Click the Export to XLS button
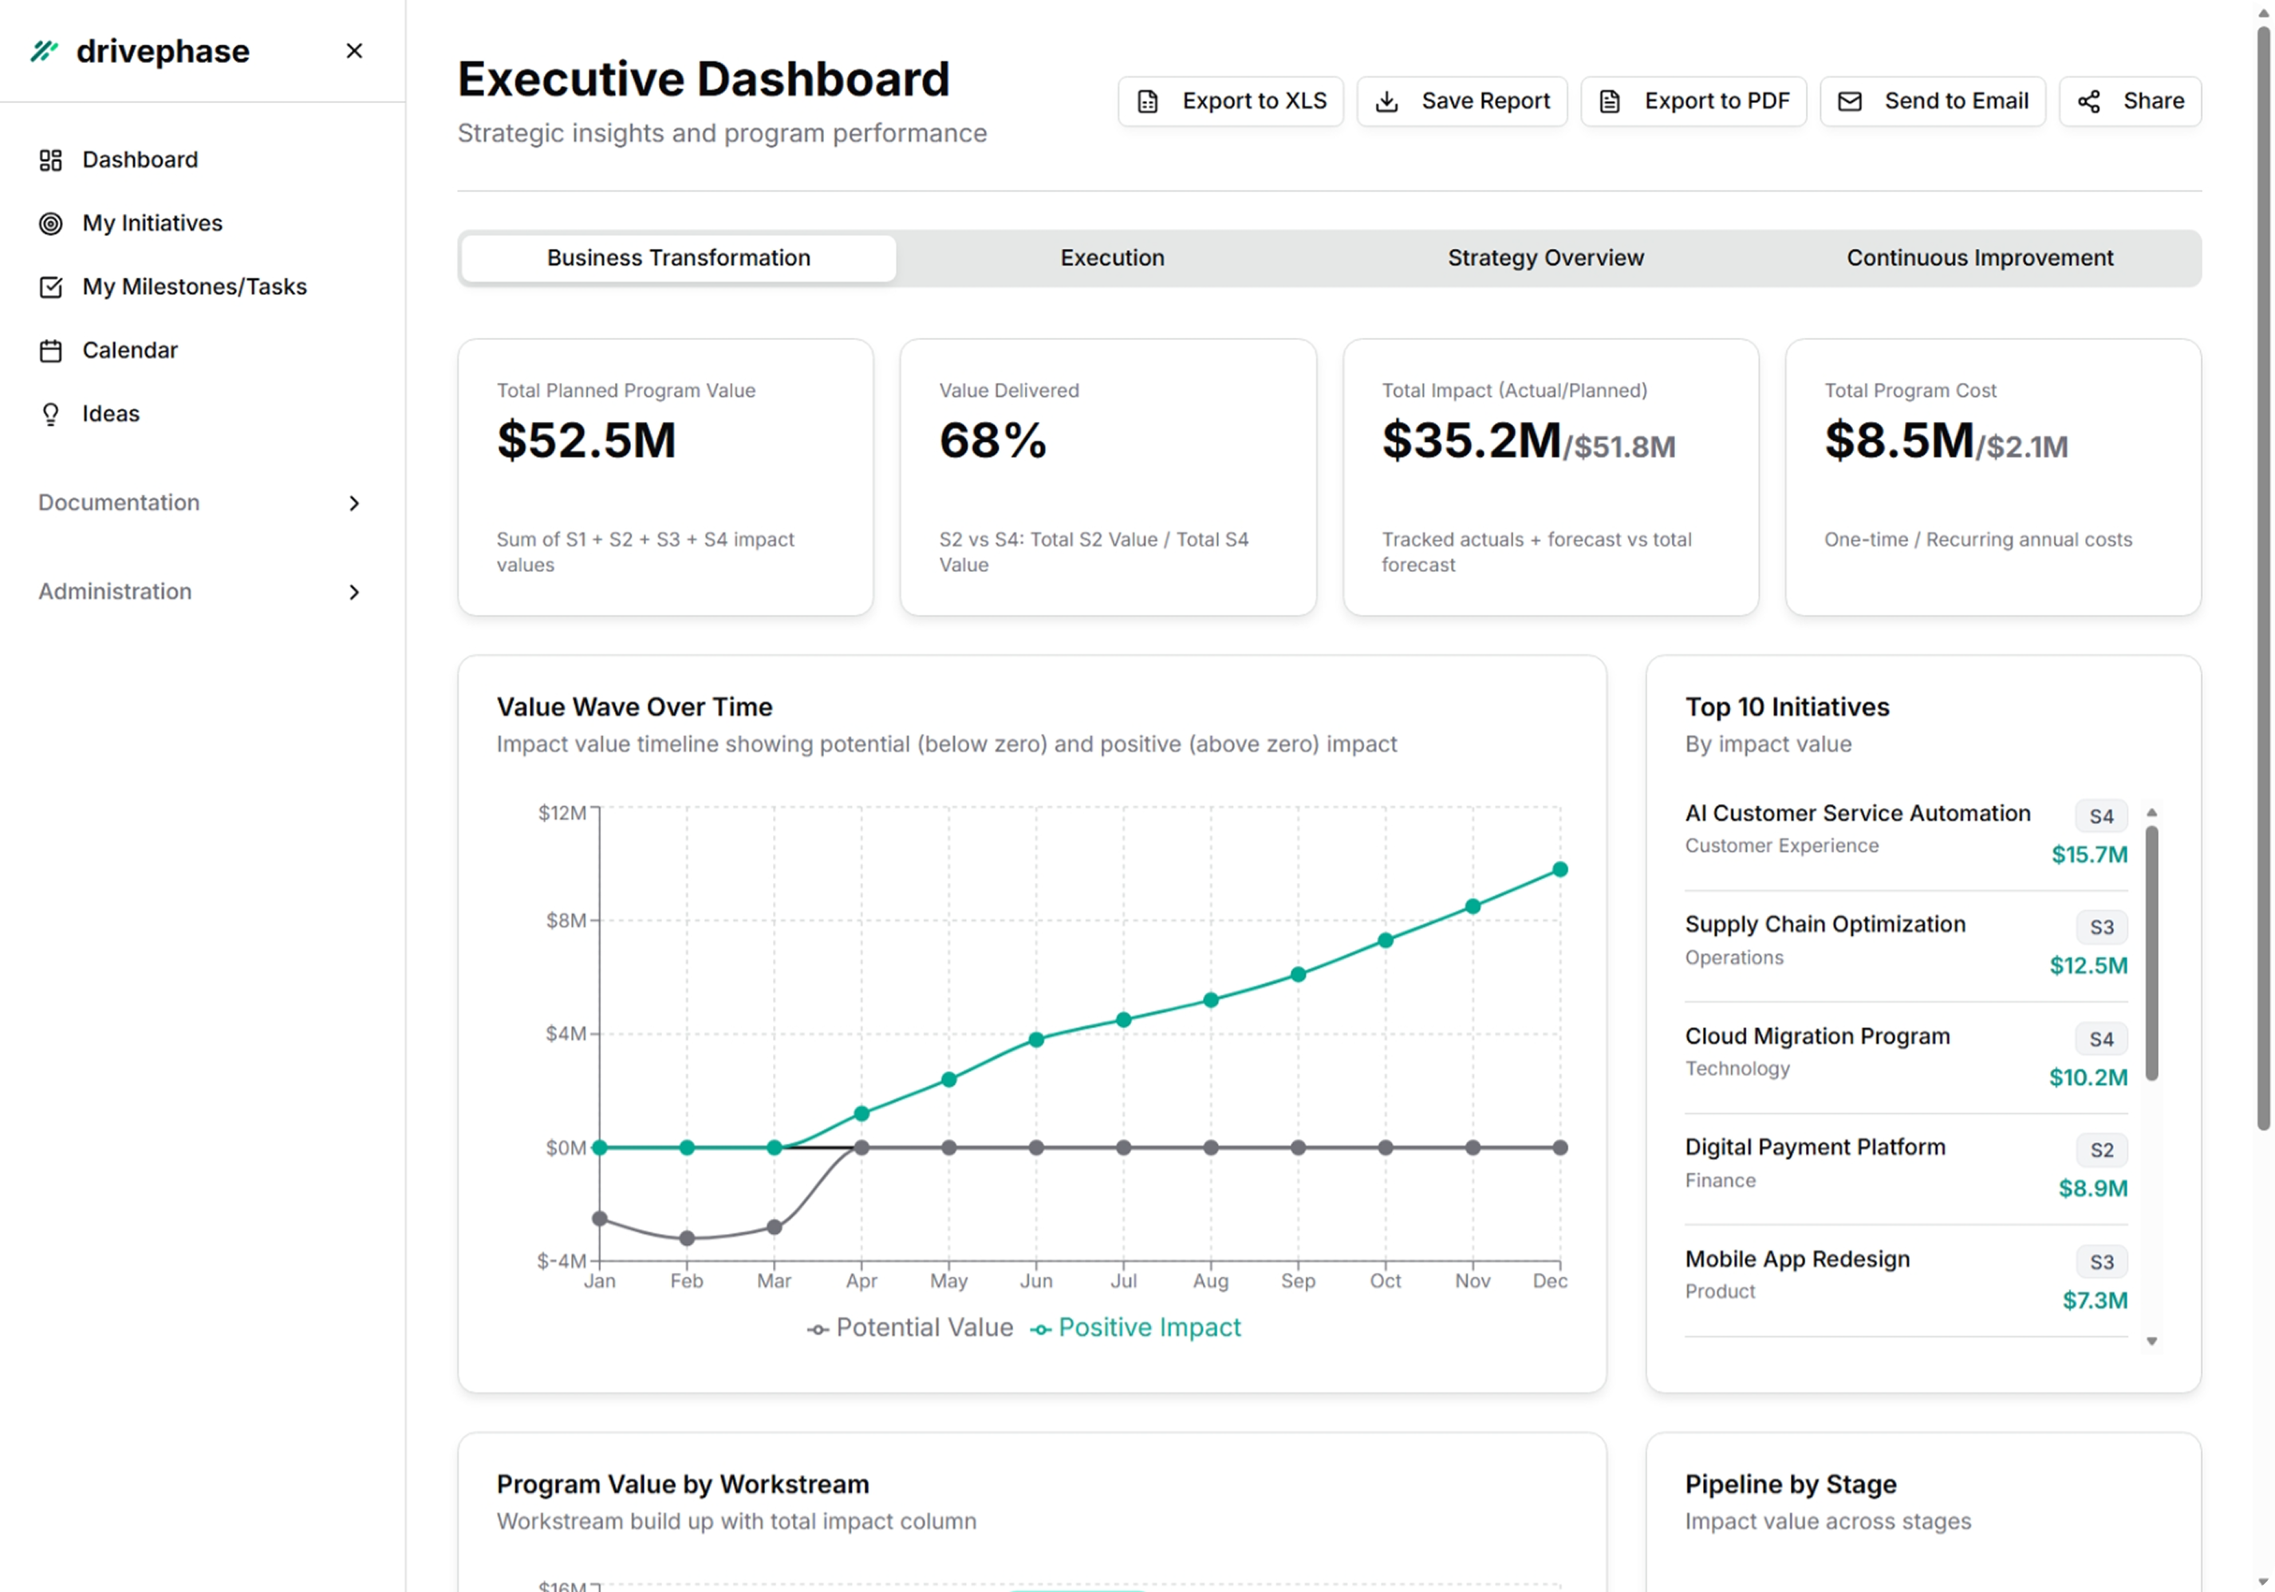 pos(1231,101)
